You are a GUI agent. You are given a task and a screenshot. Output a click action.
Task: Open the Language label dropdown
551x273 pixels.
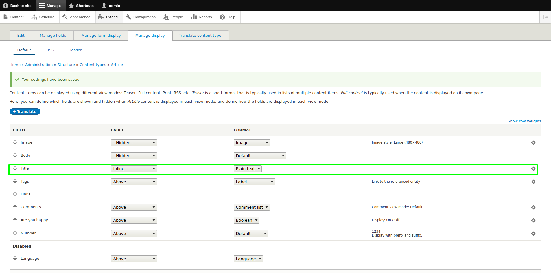point(134,259)
